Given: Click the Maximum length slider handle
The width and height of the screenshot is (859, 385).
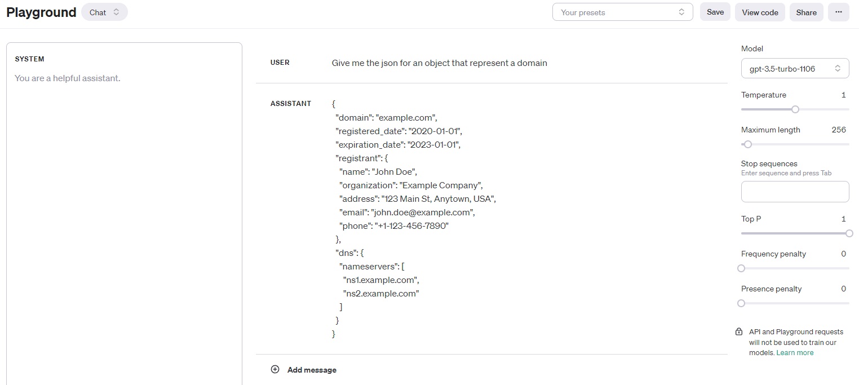Looking at the screenshot, I should 748,144.
